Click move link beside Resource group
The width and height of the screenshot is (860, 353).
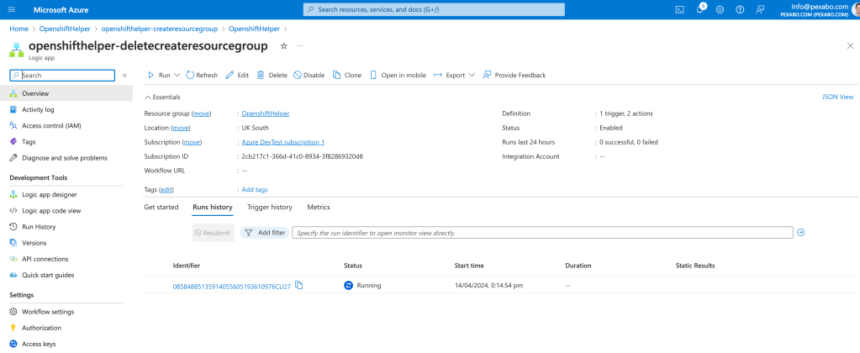tap(201, 113)
